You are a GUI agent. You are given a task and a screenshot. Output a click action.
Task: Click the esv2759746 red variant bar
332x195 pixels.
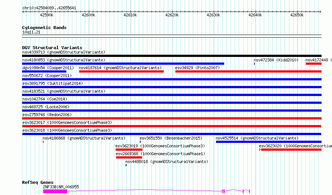pyautogui.click(x=172, y=118)
